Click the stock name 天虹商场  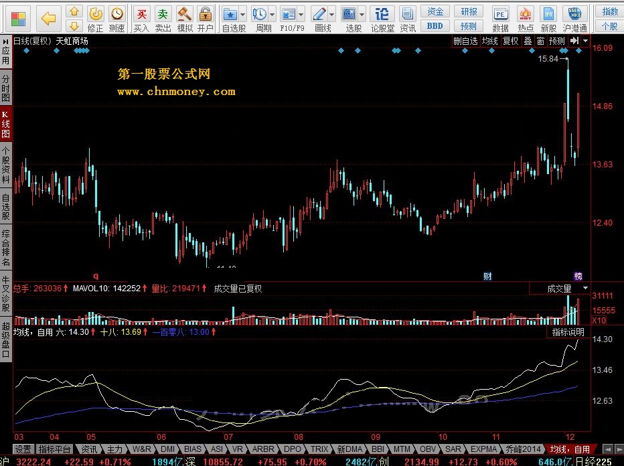(72, 41)
